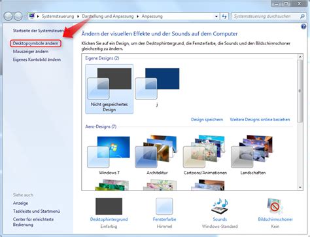Click the refresh button next to address bar
The width and height of the screenshot is (310, 237).
(x=224, y=16)
